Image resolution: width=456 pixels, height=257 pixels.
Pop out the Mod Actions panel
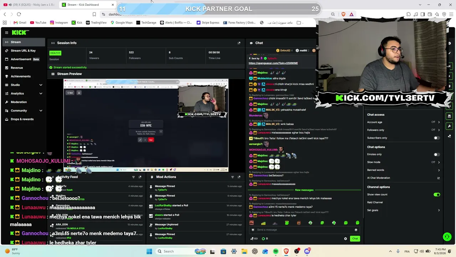(239, 177)
